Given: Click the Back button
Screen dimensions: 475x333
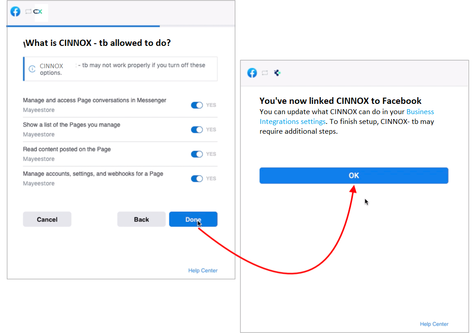Looking at the screenshot, I should click(x=141, y=219).
